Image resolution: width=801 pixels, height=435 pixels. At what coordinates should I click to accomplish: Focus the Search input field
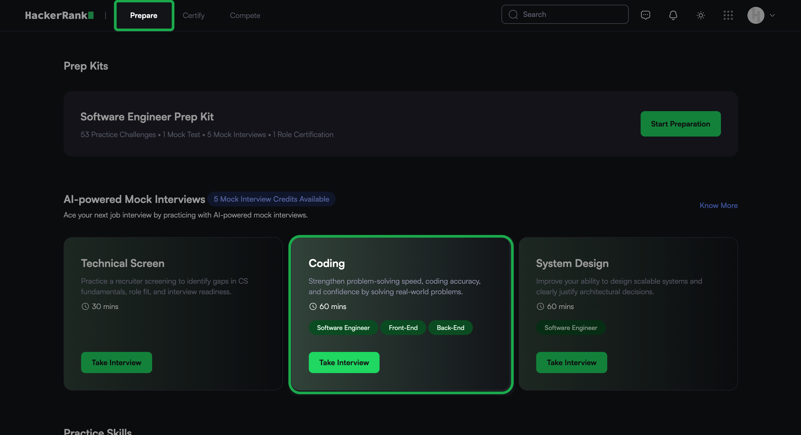(x=572, y=14)
